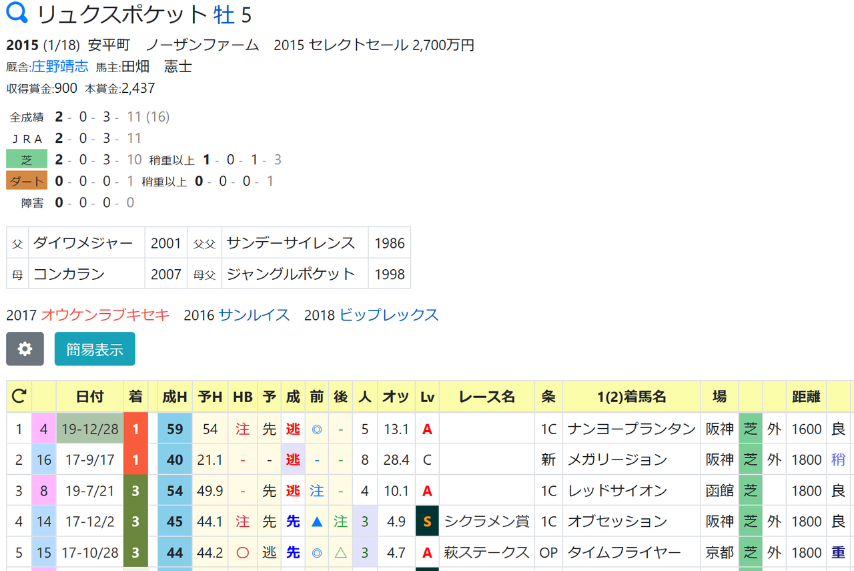The image size is (854, 571).
Task: Select date cell 19-12/28
Action: [x=90, y=429]
